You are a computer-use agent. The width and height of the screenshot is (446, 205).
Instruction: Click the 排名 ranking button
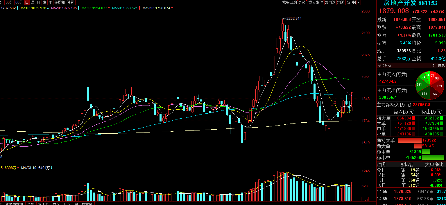(441, 66)
